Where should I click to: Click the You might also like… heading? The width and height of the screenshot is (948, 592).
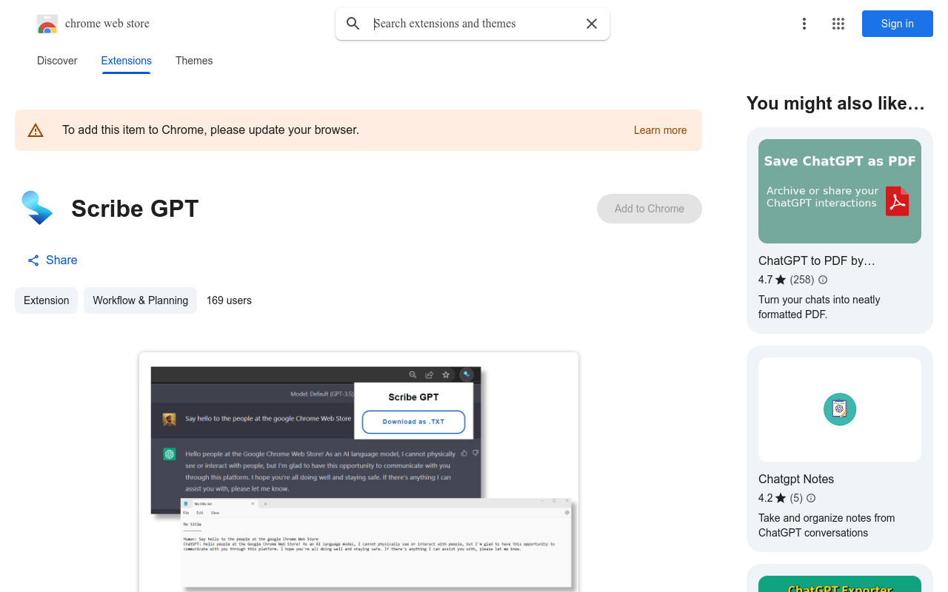835,104
